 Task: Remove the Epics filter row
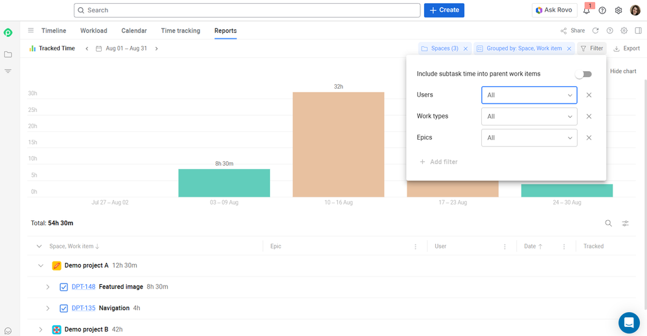pyautogui.click(x=589, y=138)
